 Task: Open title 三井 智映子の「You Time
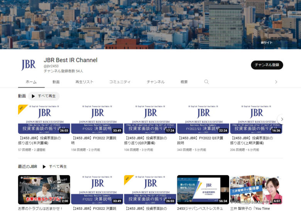point(250,209)
